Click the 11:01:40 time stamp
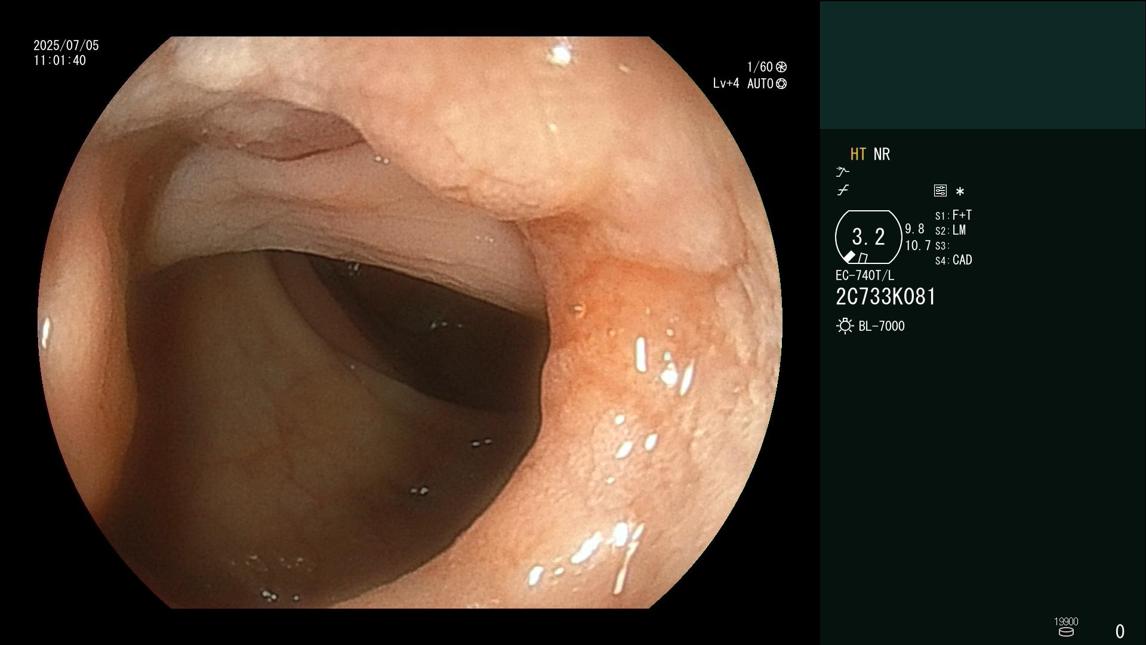The height and width of the screenshot is (645, 1146). [x=60, y=60]
